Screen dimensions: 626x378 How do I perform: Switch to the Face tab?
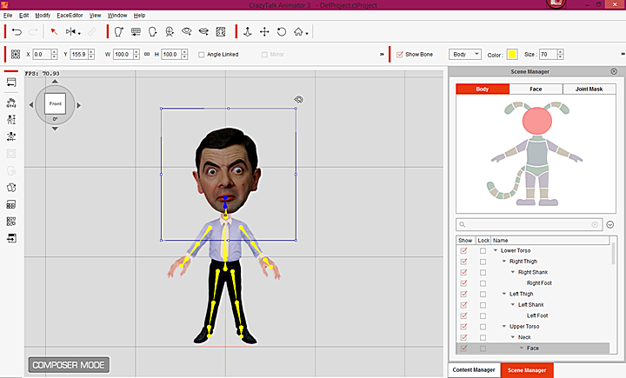point(536,89)
